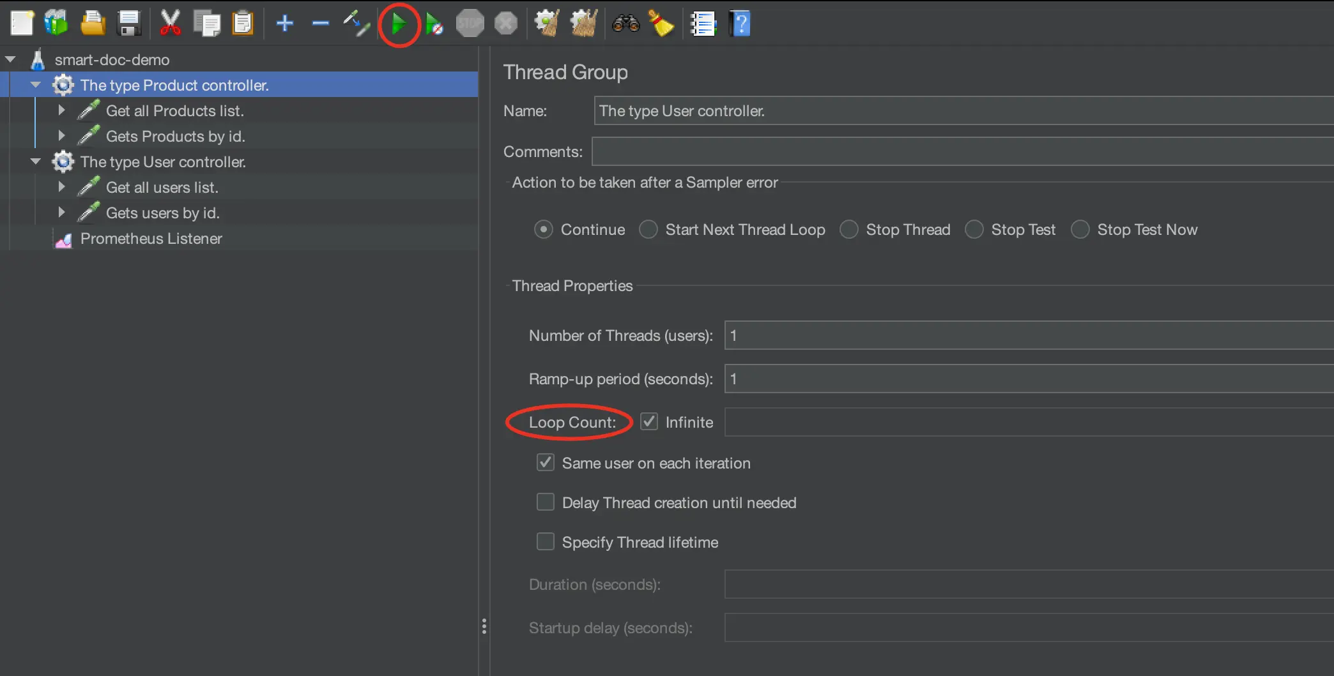Expand the Get all users list node

(x=61, y=187)
